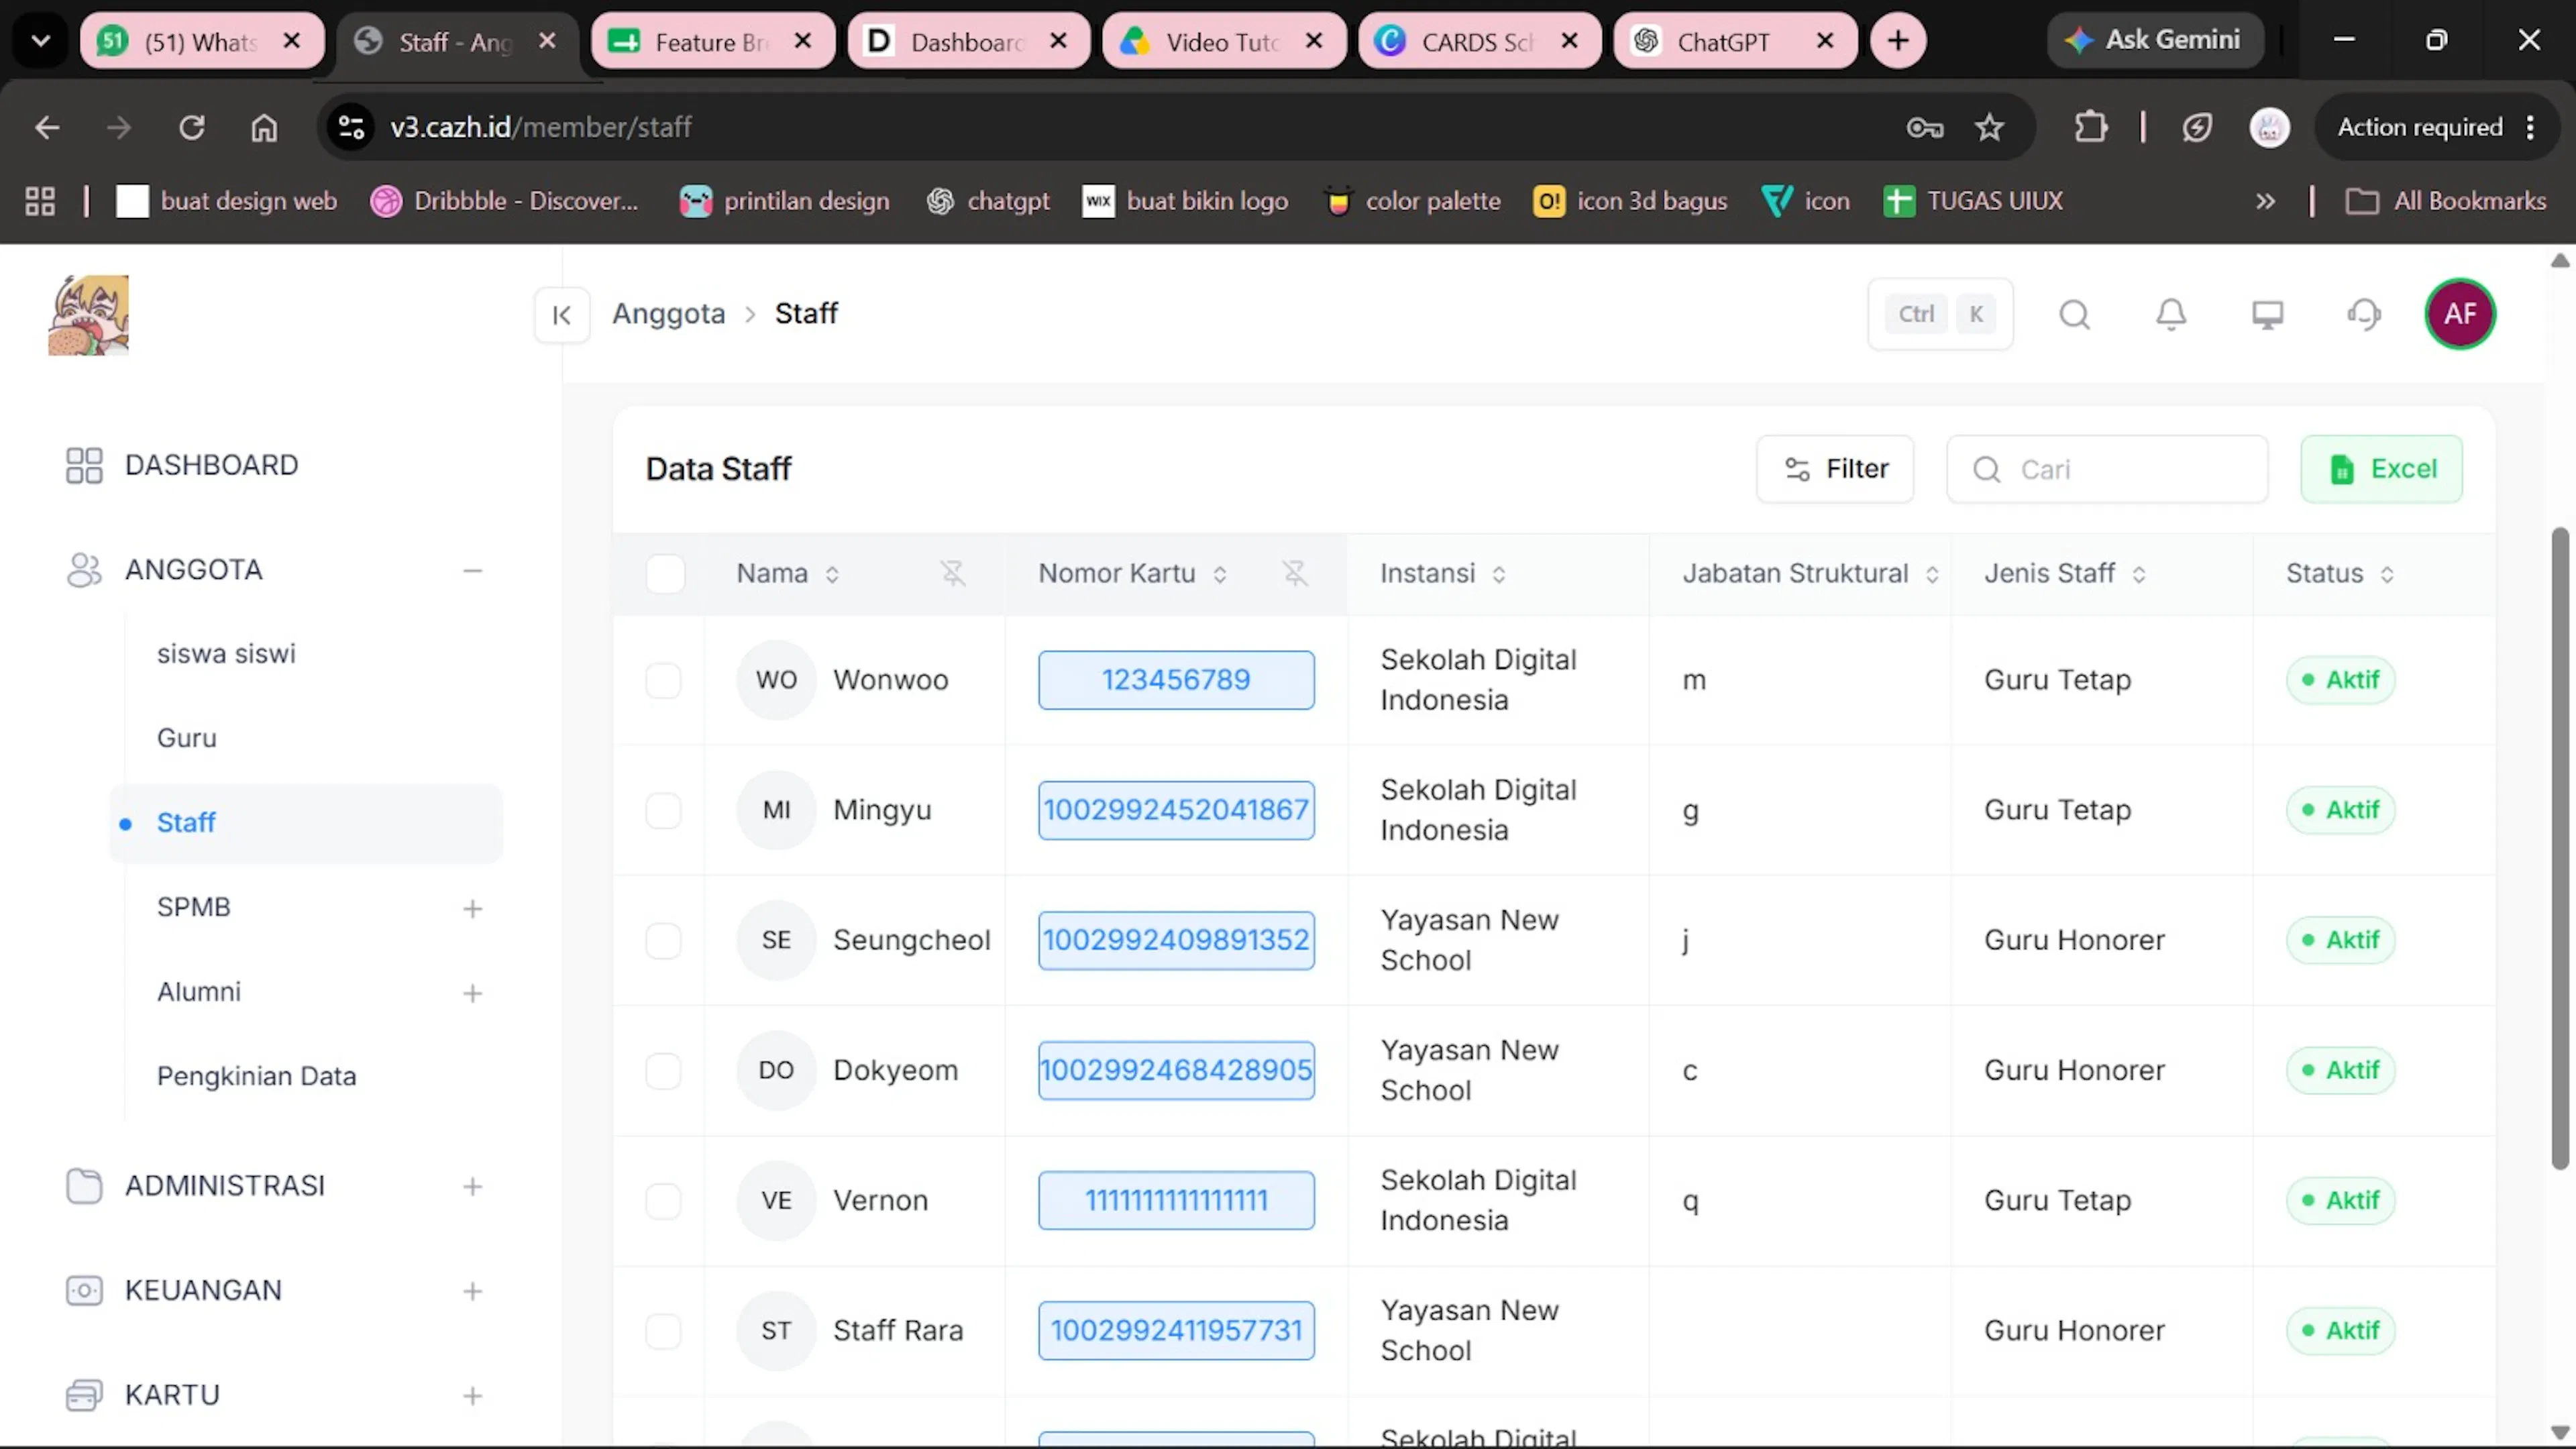Unpin the Nomor Kartu column pin icon
2576x1449 pixels.
click(x=1295, y=573)
